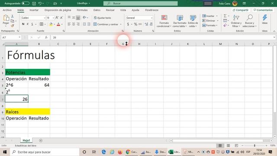Open the Calibri font name dropdown
The image size is (277, 156).
[45, 18]
